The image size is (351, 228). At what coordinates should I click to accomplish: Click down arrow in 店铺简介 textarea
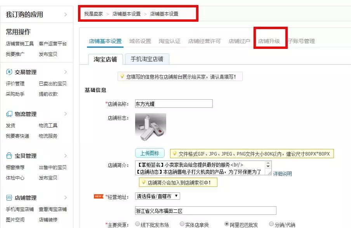pos(268,166)
